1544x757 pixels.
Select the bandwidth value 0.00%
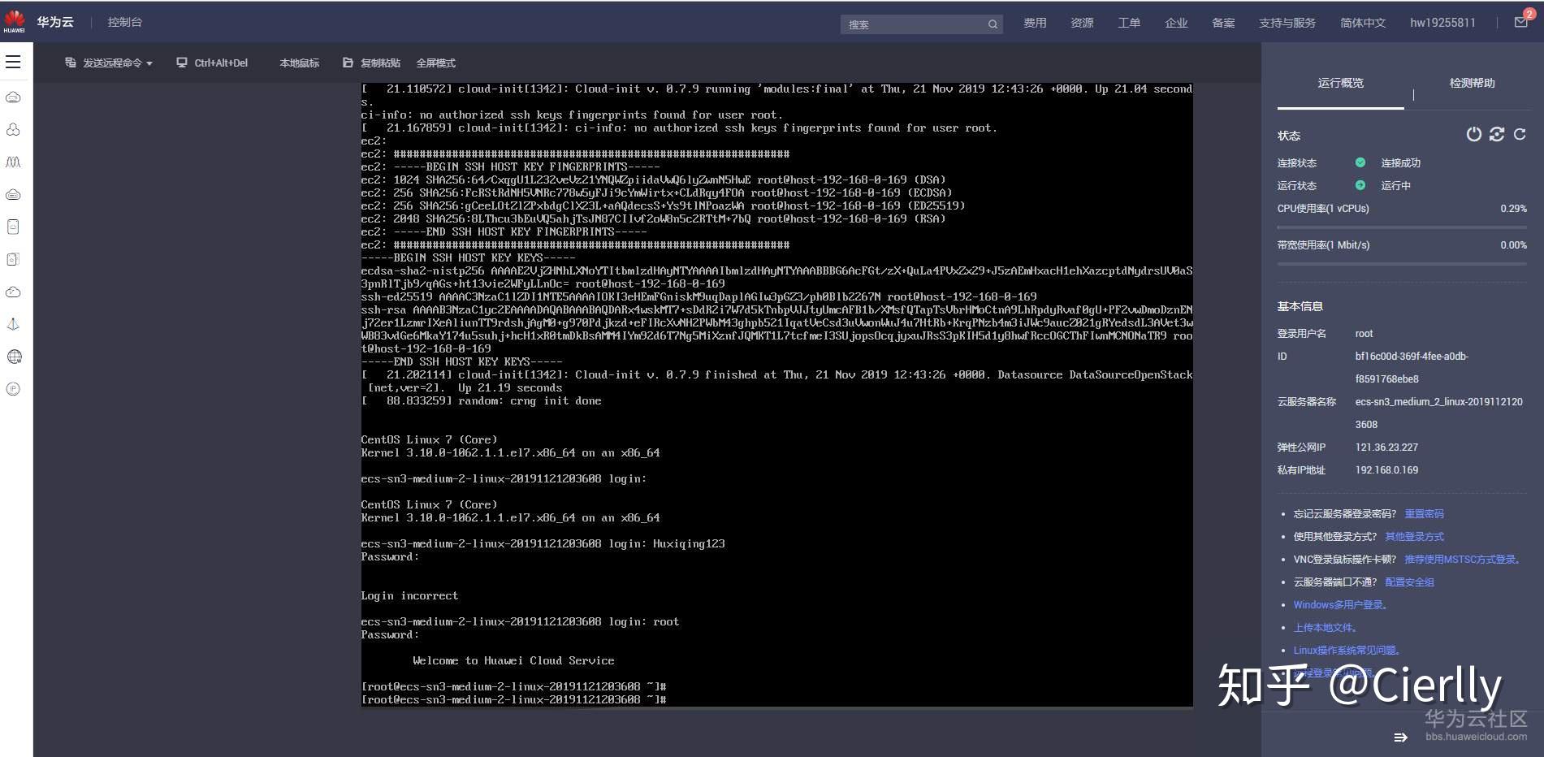1513,244
